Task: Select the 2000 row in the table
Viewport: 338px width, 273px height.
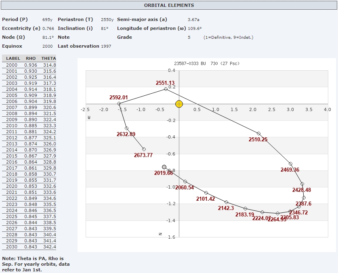Action: [x=29, y=65]
